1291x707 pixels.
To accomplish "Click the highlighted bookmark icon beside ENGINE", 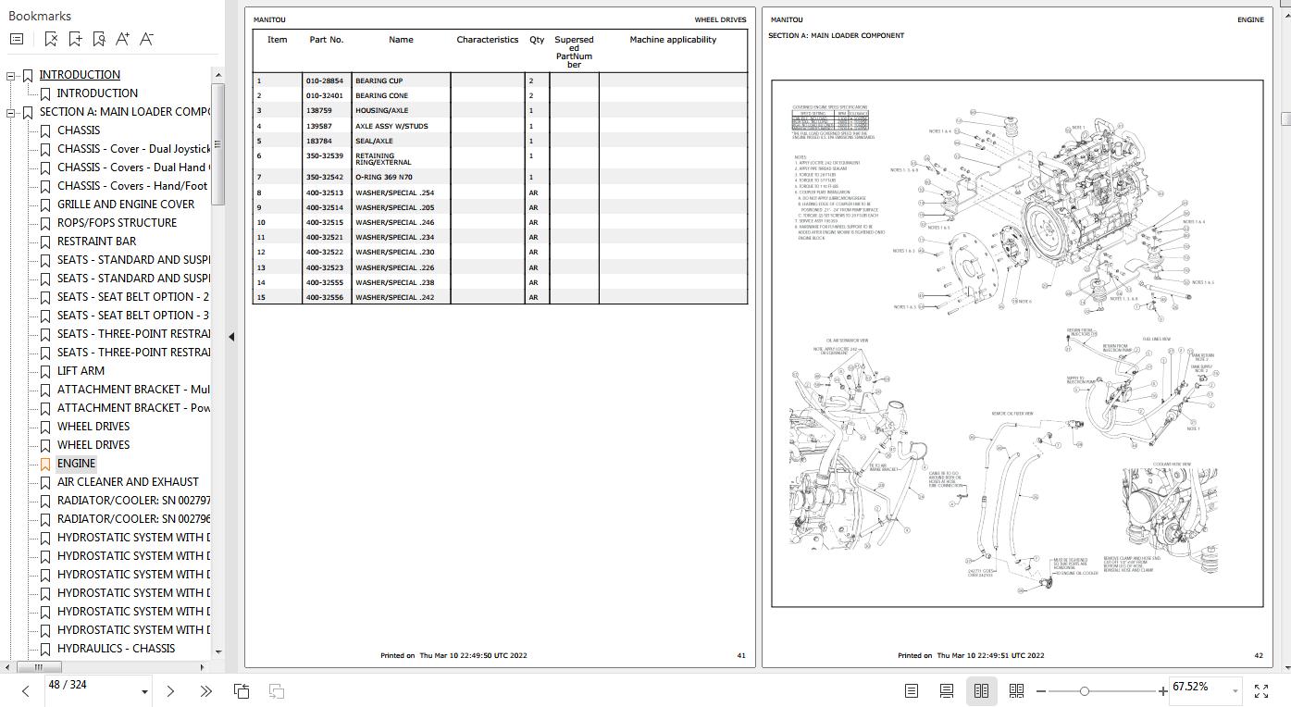I will [x=45, y=464].
